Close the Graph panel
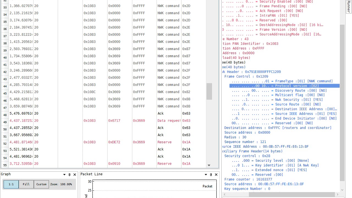Screen dimensions: 352x198 coord(75,174)
